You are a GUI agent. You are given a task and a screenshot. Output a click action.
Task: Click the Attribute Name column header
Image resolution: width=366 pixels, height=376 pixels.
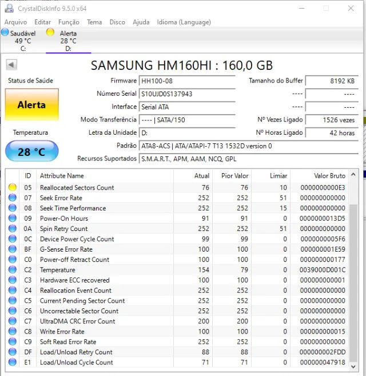click(x=105, y=176)
